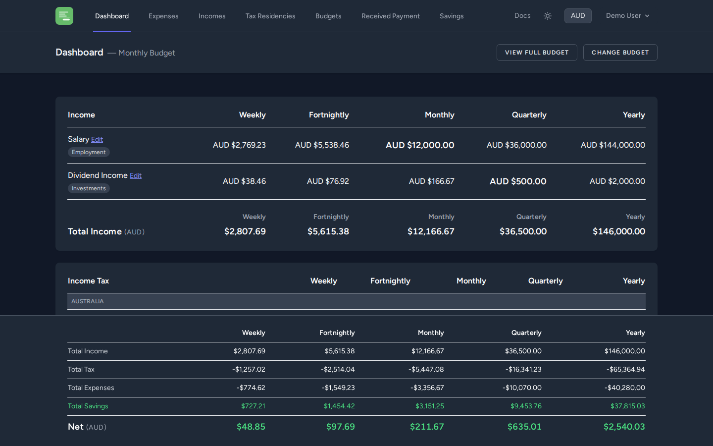Edit the Salary income entry
The width and height of the screenshot is (713, 446).
pos(97,140)
